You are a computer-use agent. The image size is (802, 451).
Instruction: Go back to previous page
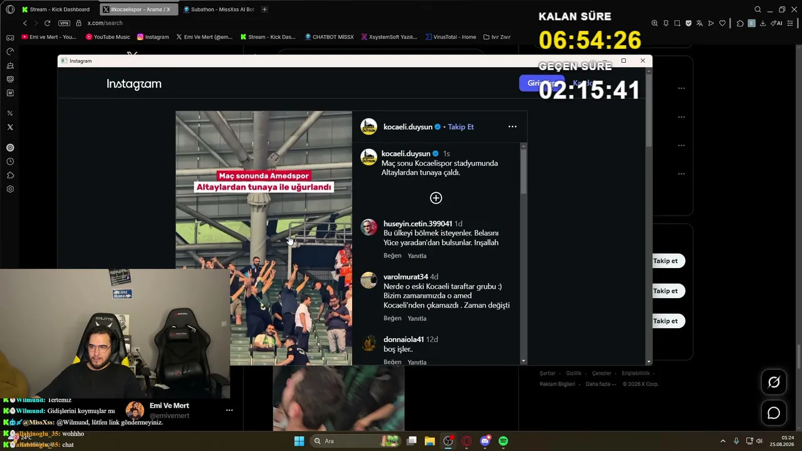coord(25,23)
